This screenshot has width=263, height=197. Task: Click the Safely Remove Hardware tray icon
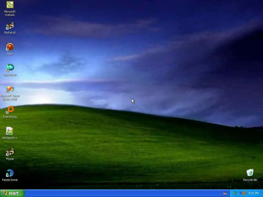pos(234,193)
